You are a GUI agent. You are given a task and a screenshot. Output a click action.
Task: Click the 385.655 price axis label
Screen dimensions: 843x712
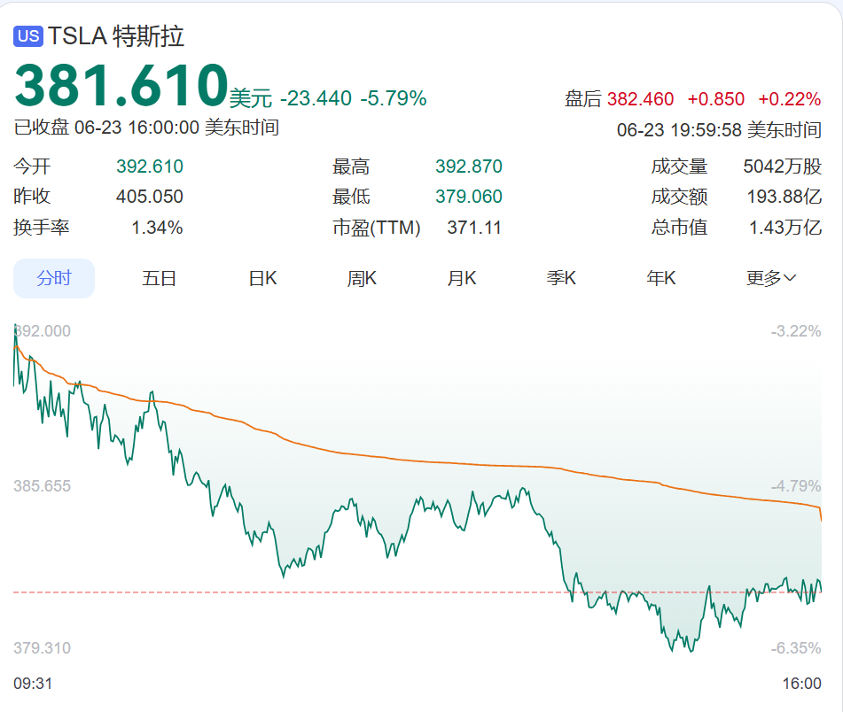[43, 486]
